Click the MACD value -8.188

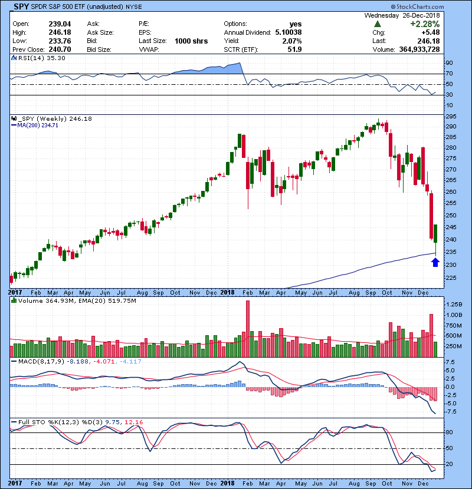pos(78,362)
